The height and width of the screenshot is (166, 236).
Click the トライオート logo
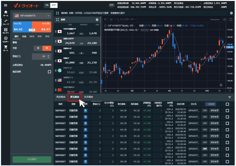coord(26,6)
